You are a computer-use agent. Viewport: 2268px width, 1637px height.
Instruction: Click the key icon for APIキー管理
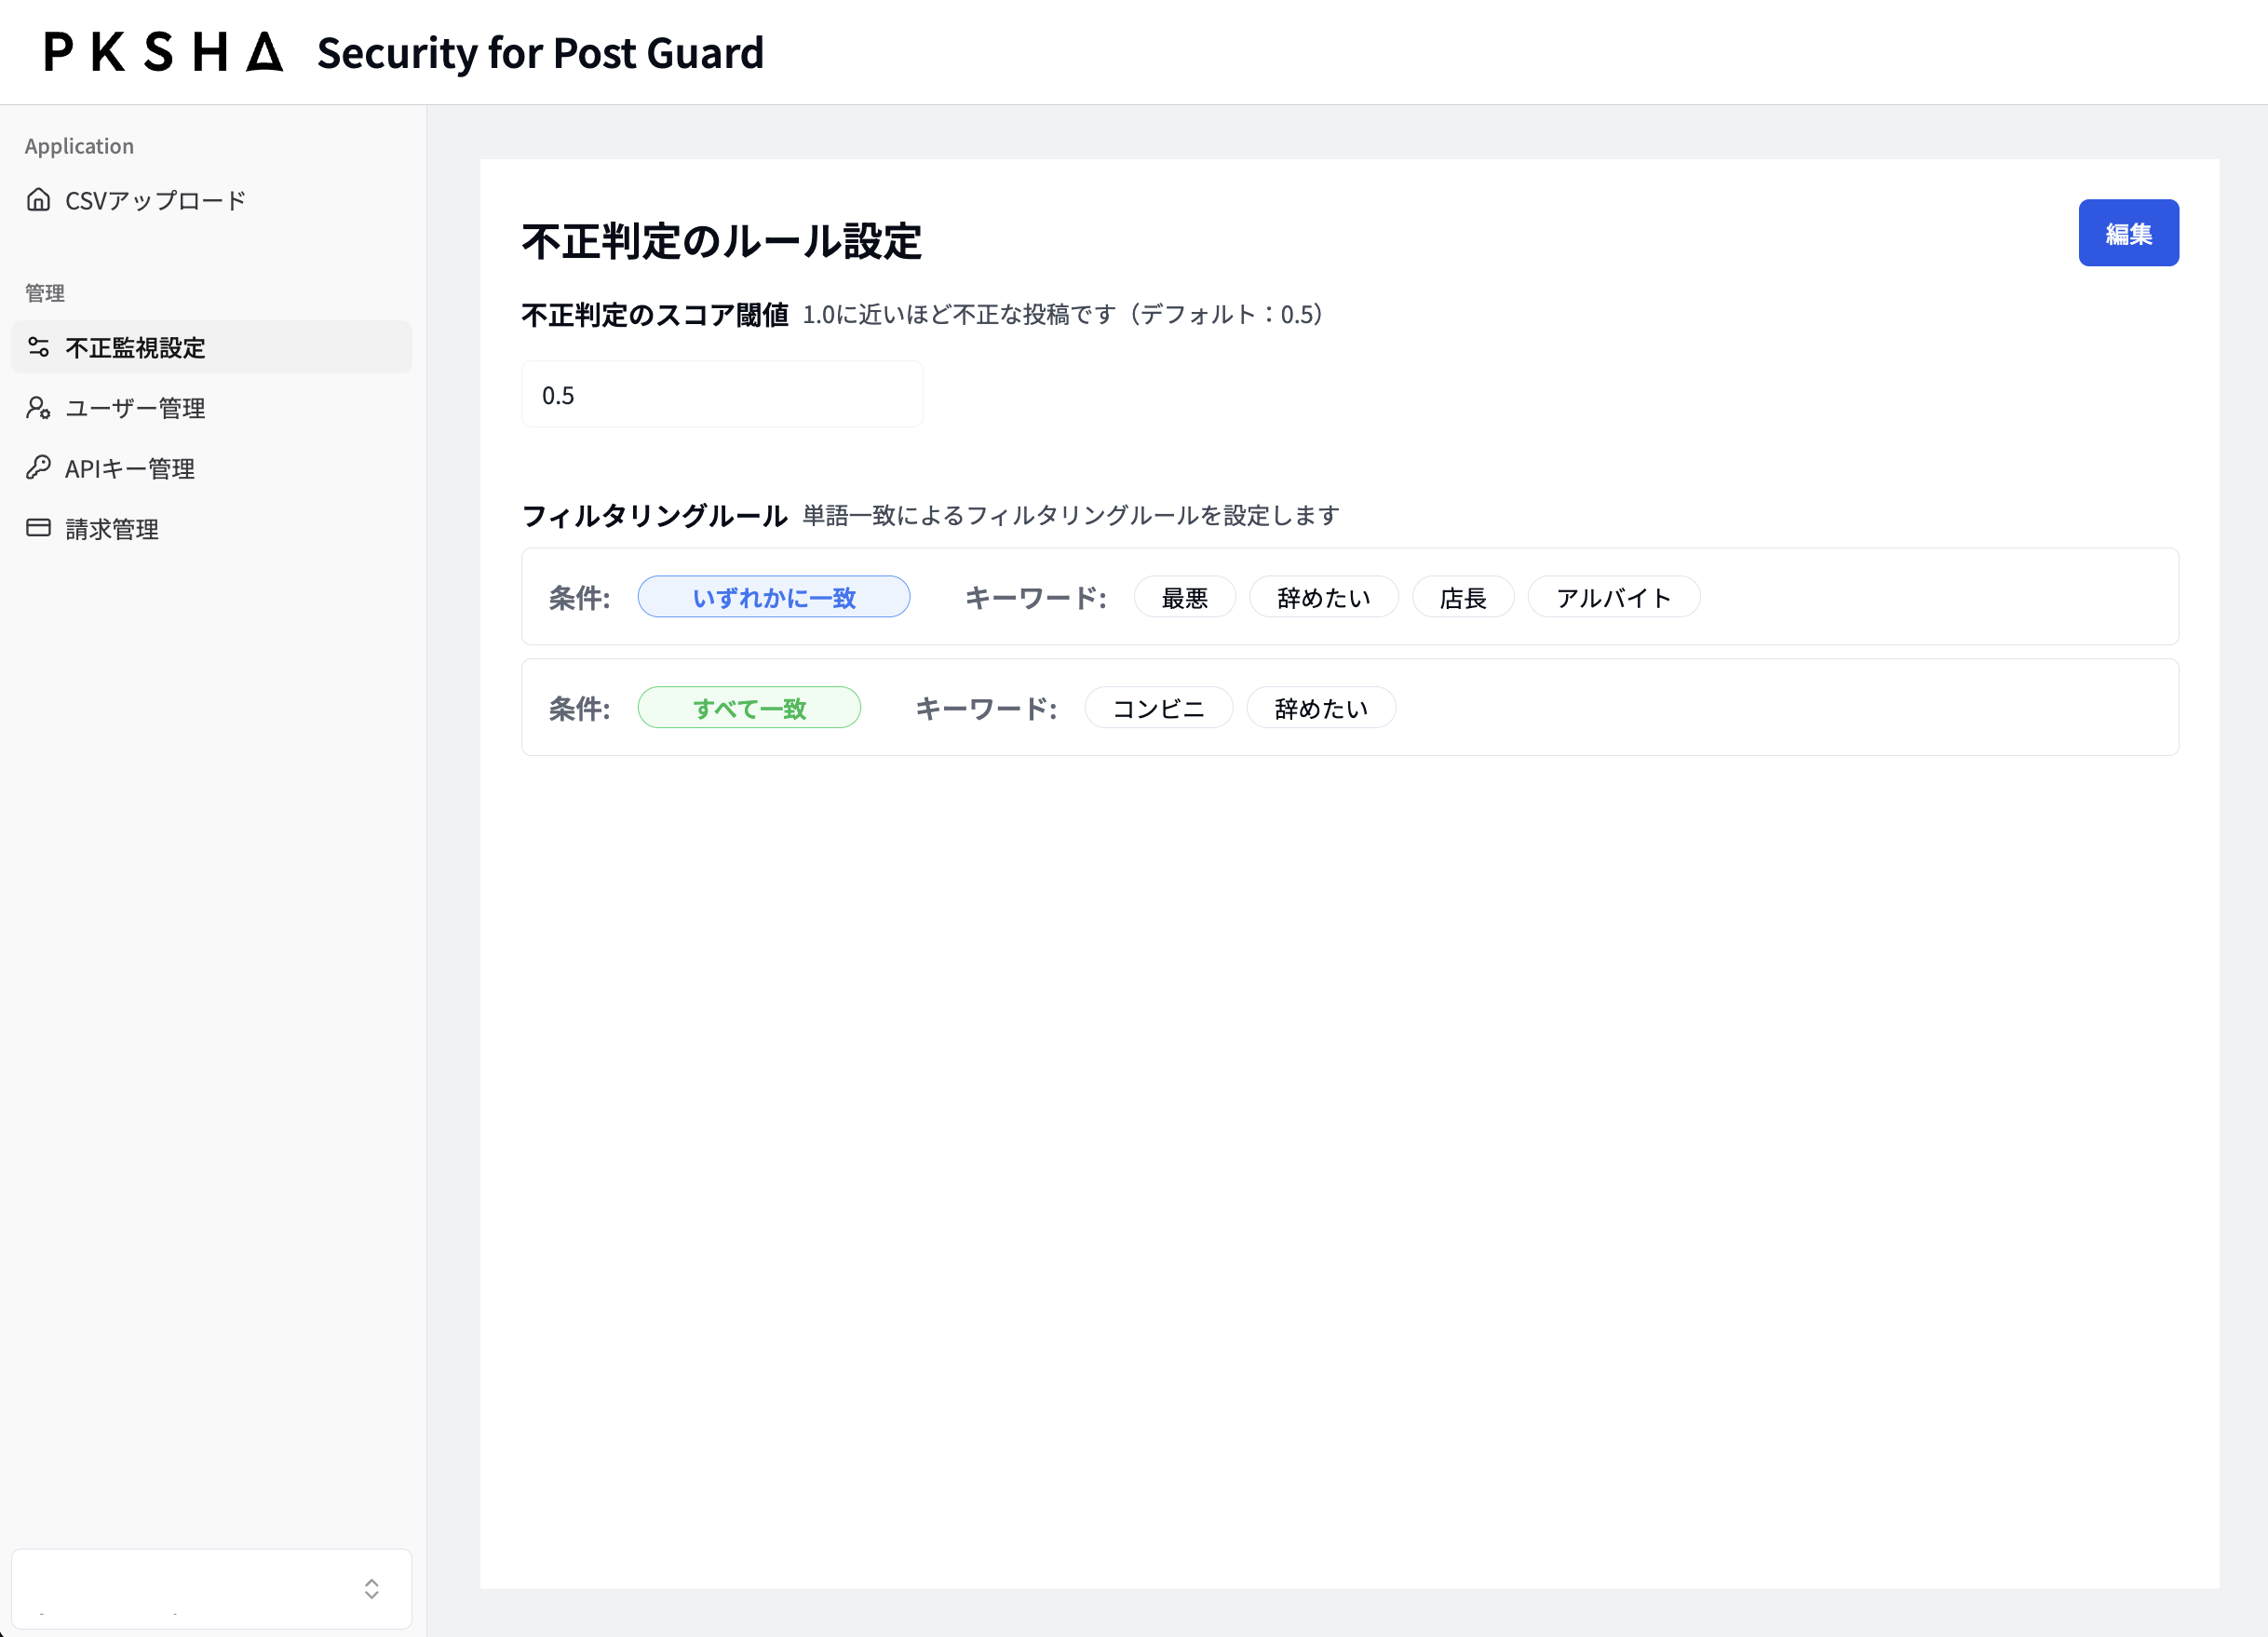click(x=38, y=468)
